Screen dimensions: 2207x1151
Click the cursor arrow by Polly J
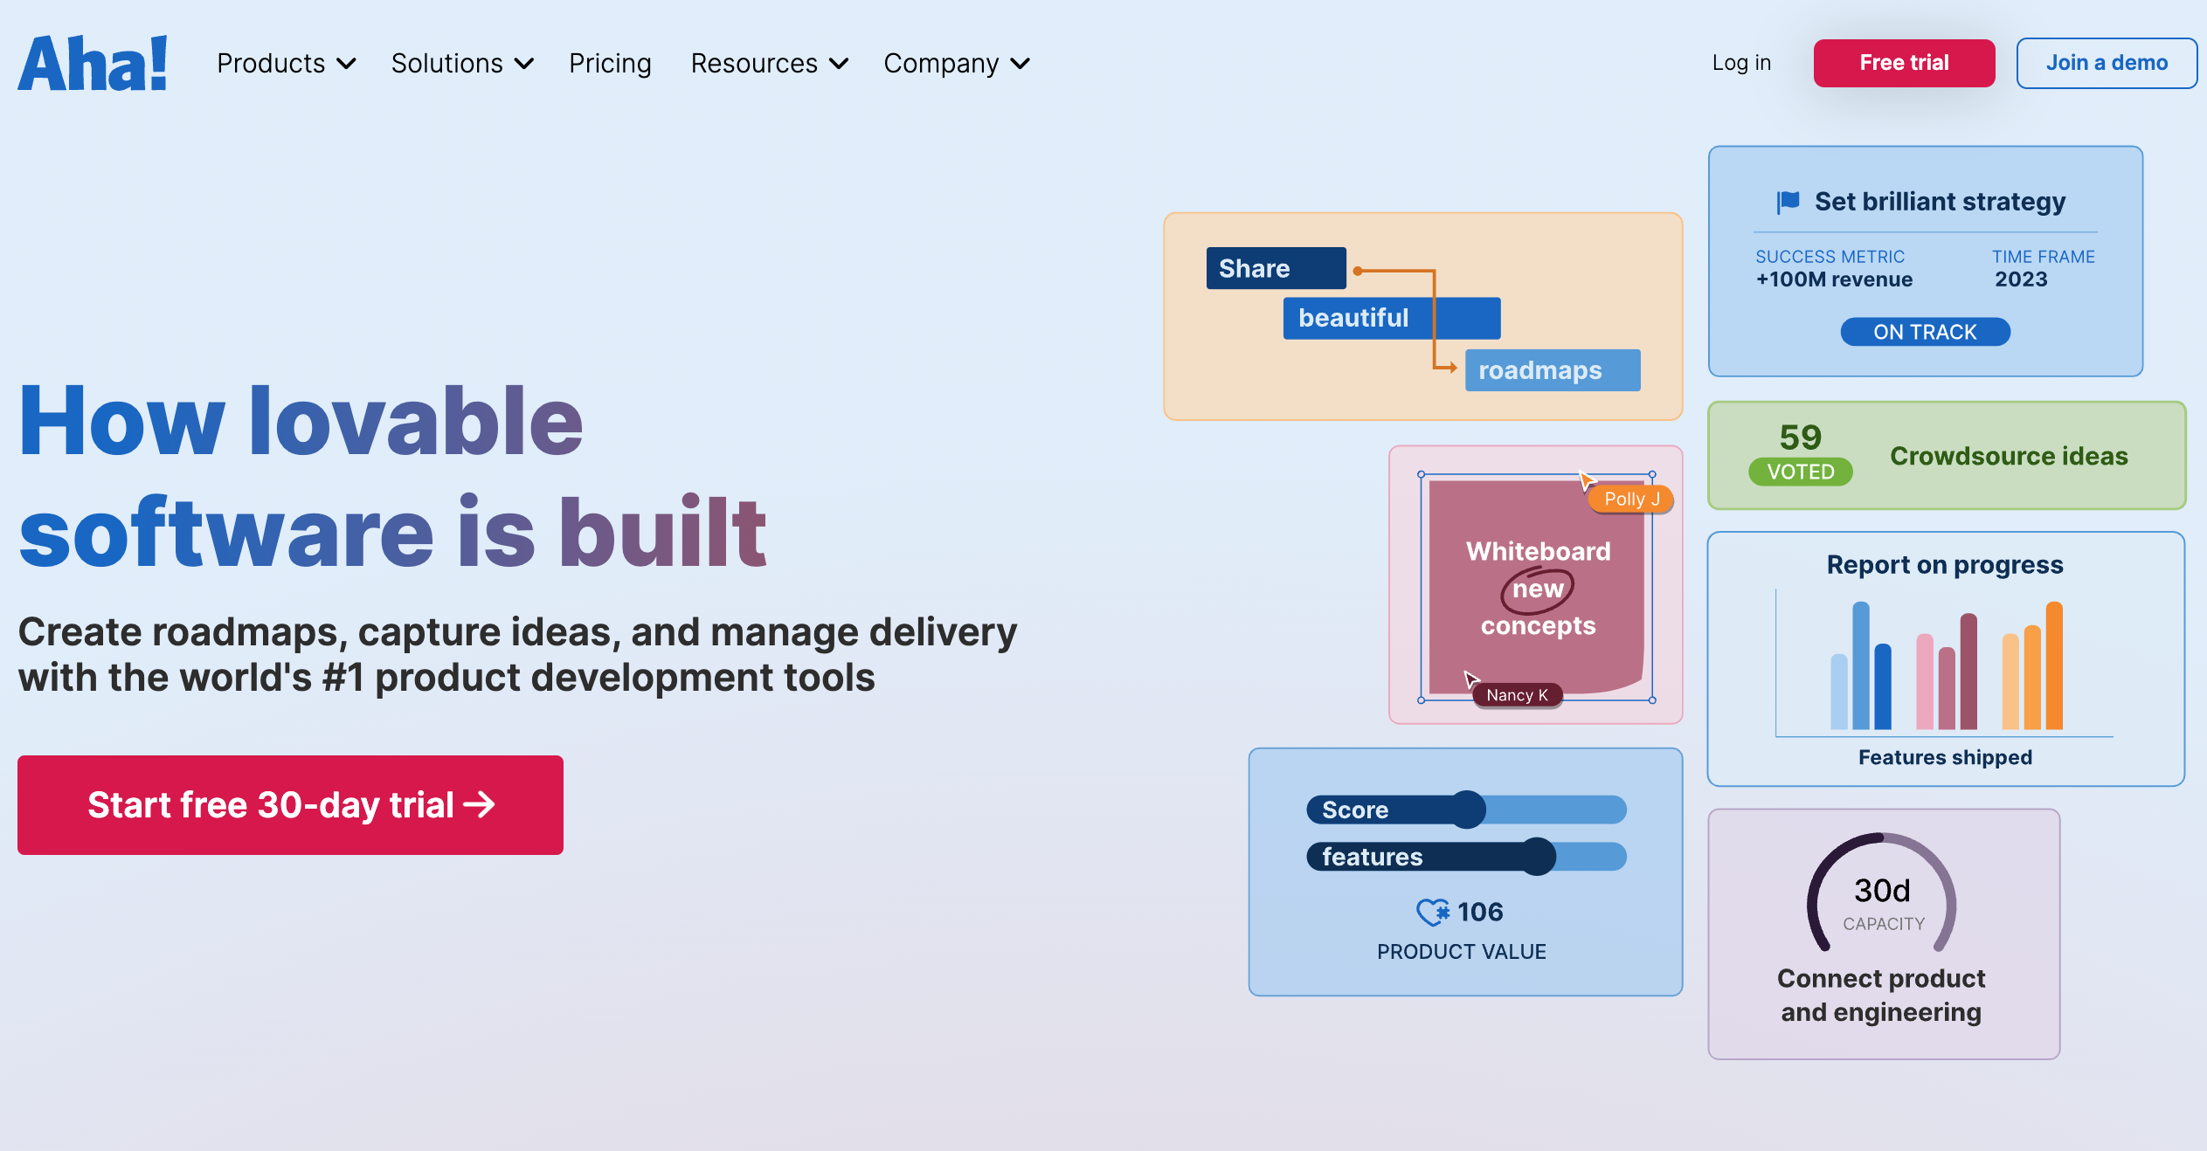point(1588,480)
